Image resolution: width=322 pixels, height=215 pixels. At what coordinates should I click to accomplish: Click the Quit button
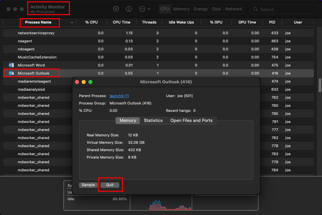click(x=110, y=185)
